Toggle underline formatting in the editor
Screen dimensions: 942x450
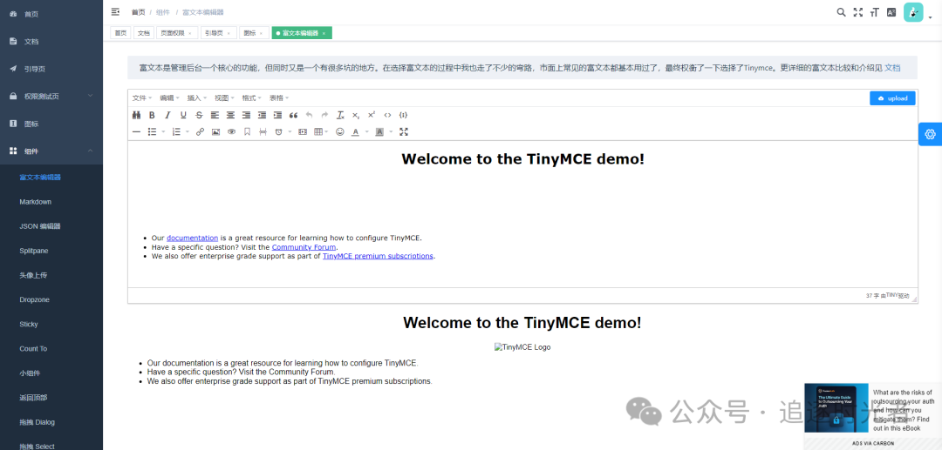coord(183,115)
